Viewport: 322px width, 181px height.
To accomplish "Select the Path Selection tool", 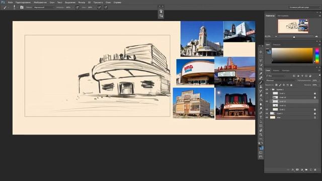I will pos(261,122).
